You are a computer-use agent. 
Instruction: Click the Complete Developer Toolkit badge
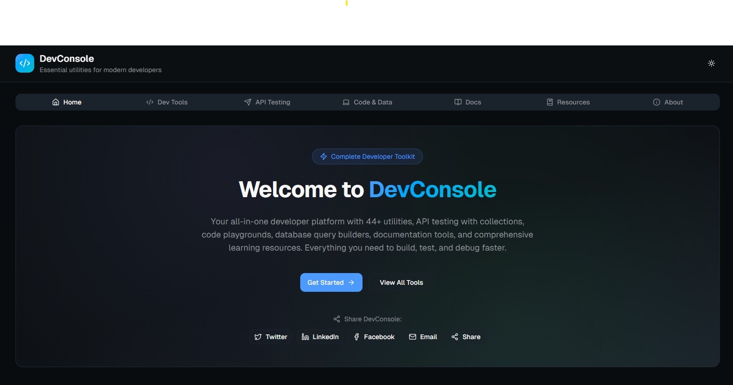tap(367, 156)
